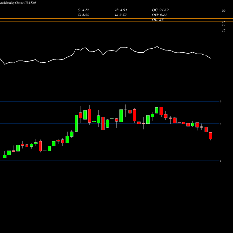This screenshot has width=233, height=233.
Task: Click the end of the white indicator line
Action: click(211, 58)
